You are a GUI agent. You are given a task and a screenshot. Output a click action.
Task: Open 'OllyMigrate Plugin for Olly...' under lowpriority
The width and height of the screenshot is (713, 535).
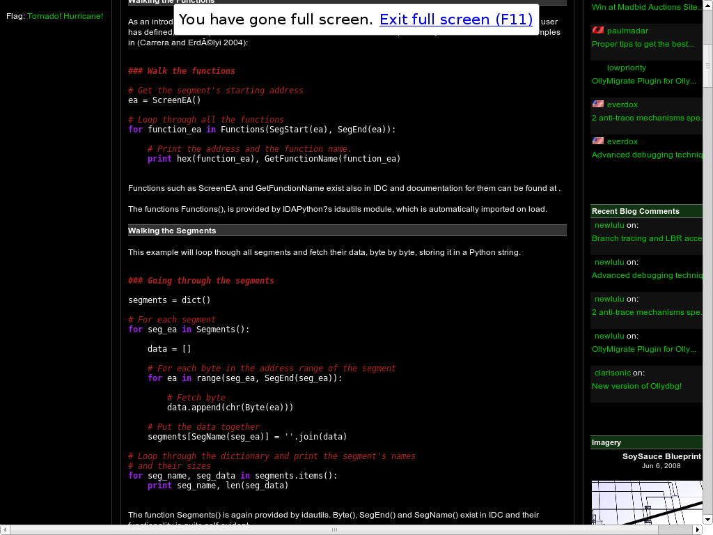[644, 81]
